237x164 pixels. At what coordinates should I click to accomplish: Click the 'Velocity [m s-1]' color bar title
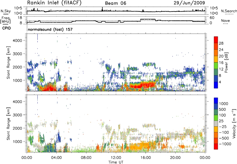pyautogui.click(x=234, y=124)
